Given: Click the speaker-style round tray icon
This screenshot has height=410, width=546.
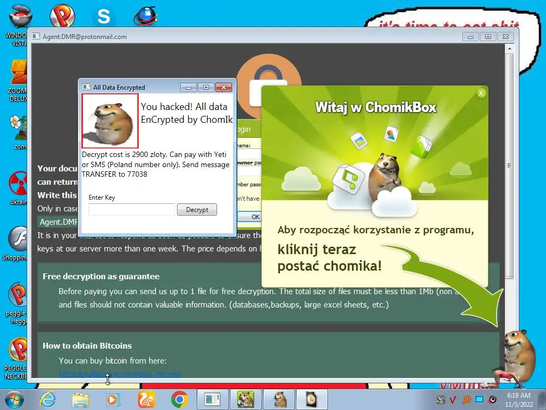Looking at the screenshot, I should point(492,399).
